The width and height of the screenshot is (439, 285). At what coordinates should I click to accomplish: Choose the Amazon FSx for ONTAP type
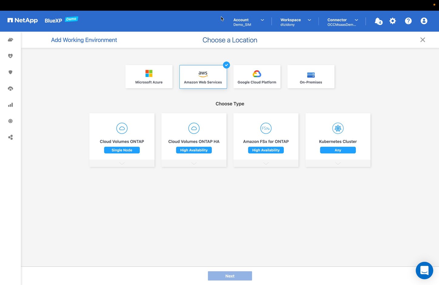pos(266,136)
